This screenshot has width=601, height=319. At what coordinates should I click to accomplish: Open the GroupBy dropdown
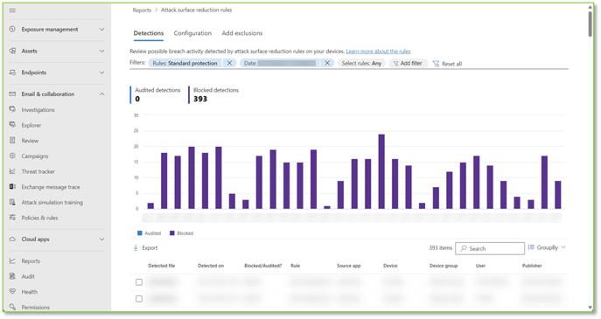[x=547, y=247]
